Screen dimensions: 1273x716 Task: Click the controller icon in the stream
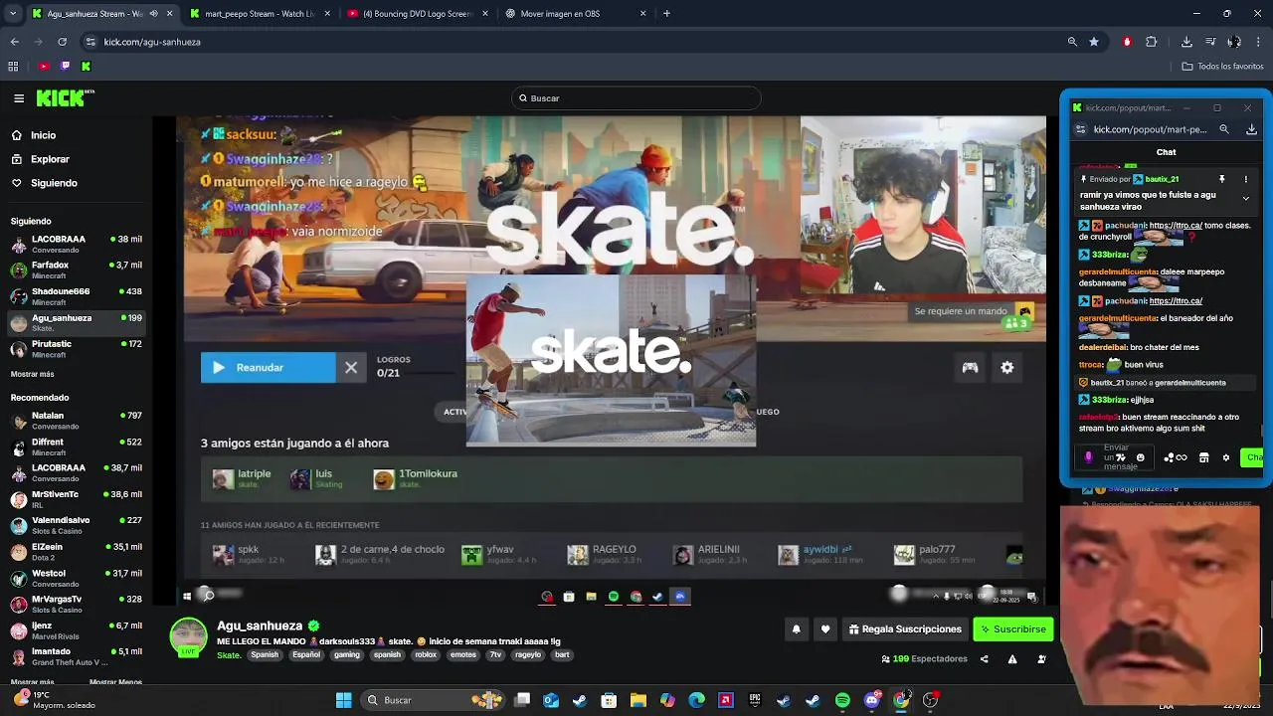point(970,368)
